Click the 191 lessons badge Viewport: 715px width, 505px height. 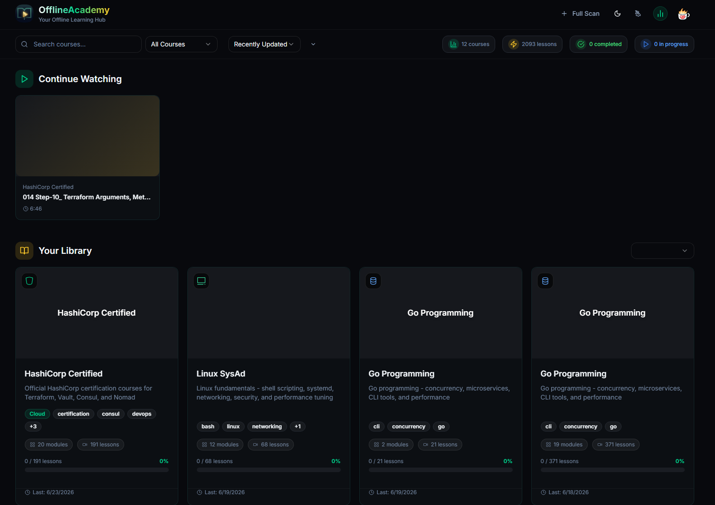coord(101,445)
